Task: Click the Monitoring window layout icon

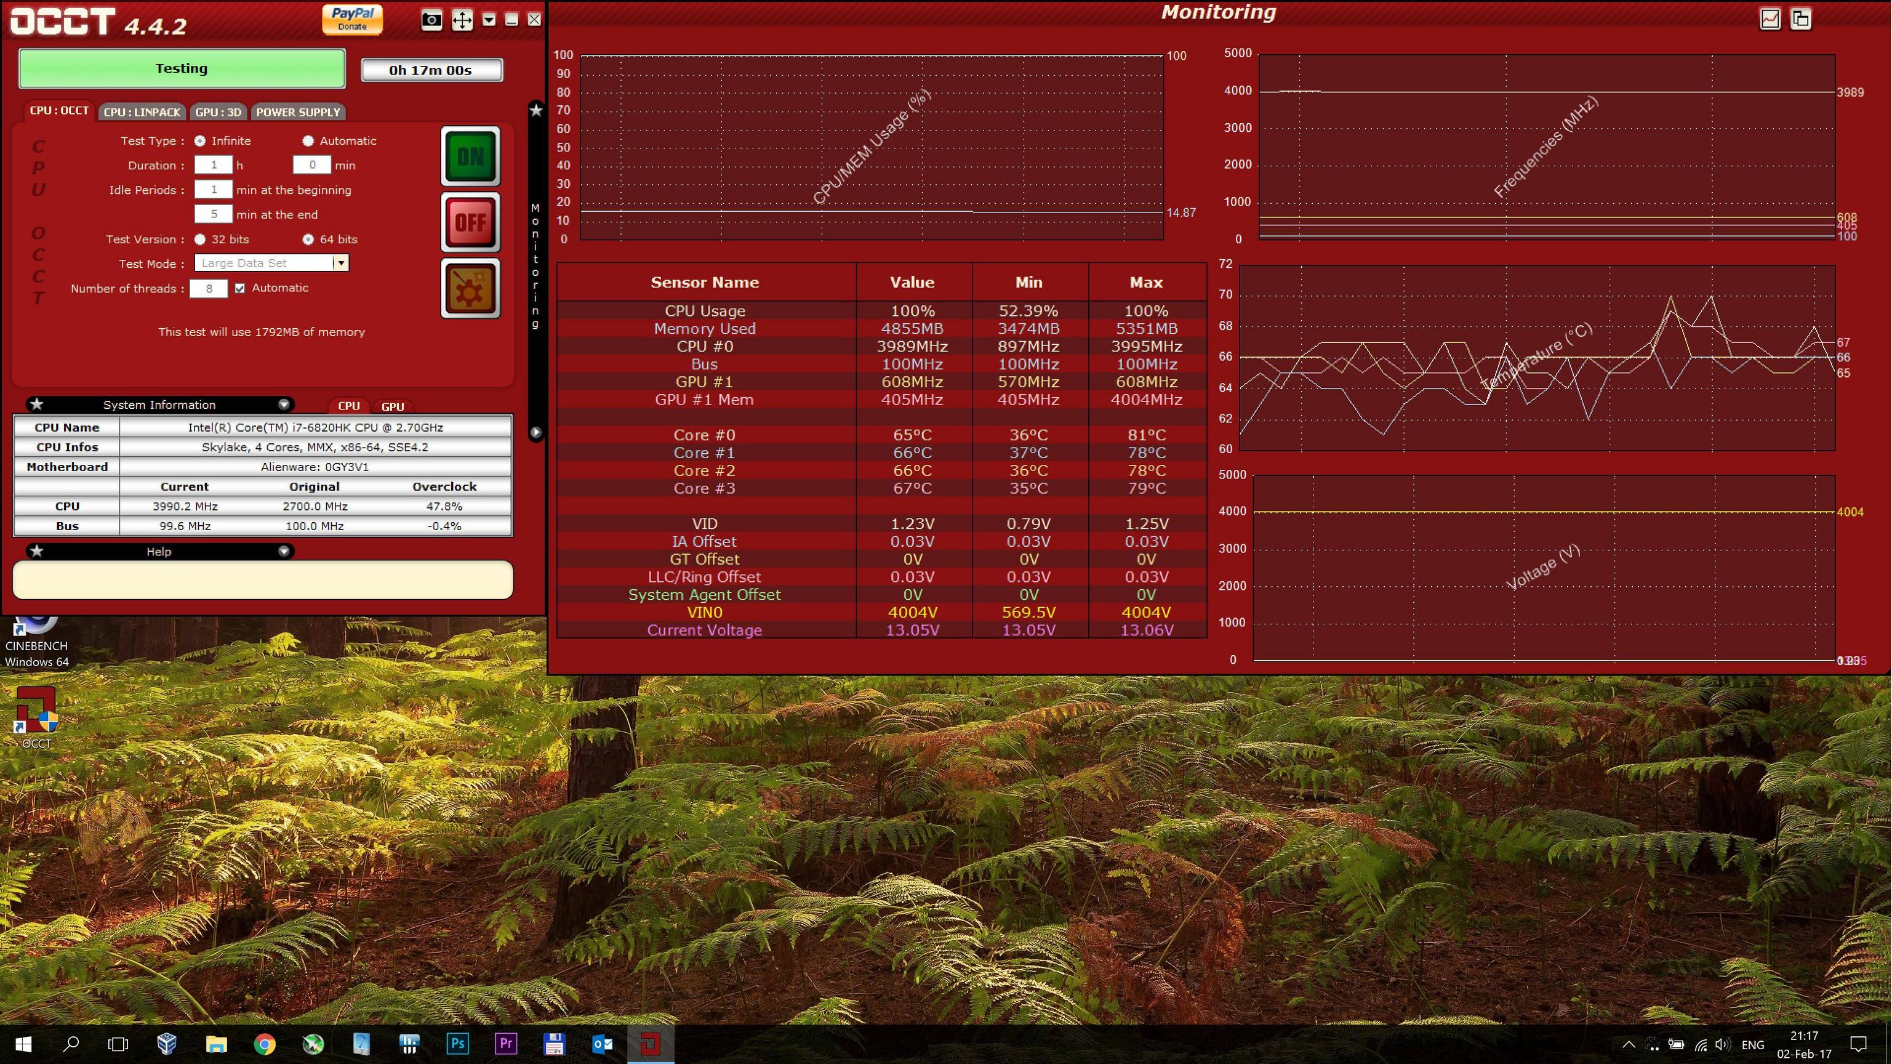Action: [x=1801, y=19]
